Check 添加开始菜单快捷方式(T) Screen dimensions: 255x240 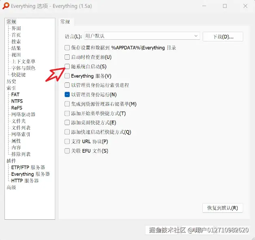point(67,113)
